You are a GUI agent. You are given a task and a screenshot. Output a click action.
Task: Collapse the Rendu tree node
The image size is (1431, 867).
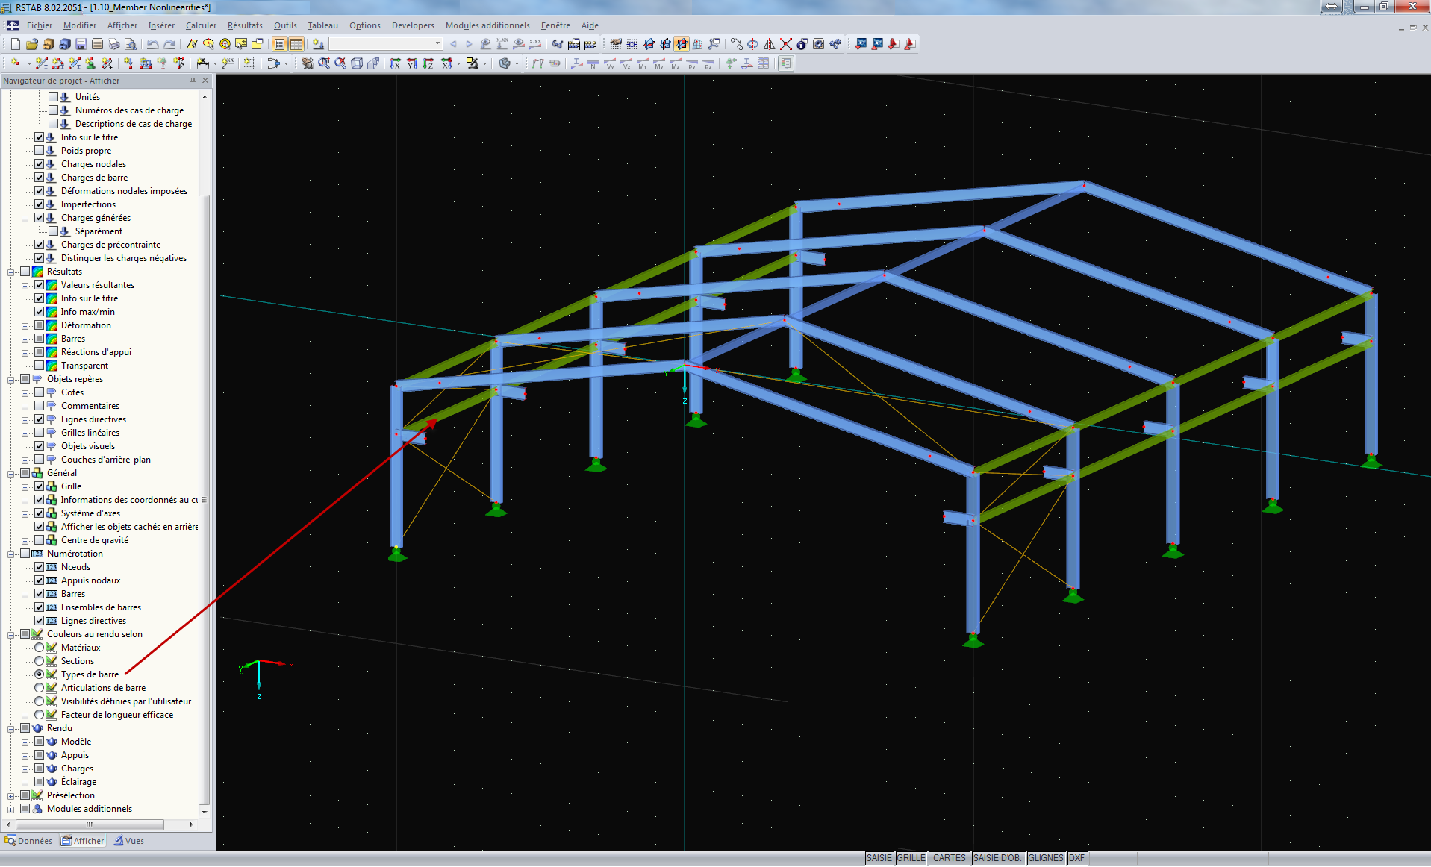(x=11, y=728)
